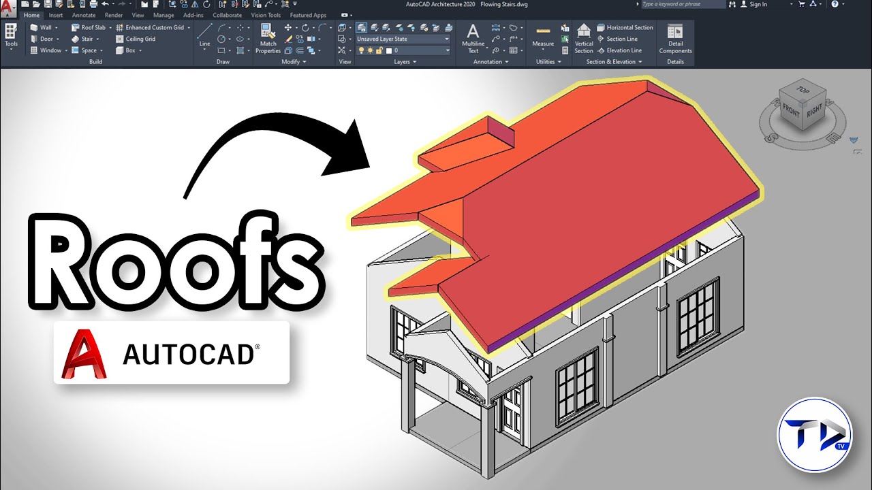
Task: Open the Vision Tools ribbon tab
Action: pyautogui.click(x=266, y=15)
